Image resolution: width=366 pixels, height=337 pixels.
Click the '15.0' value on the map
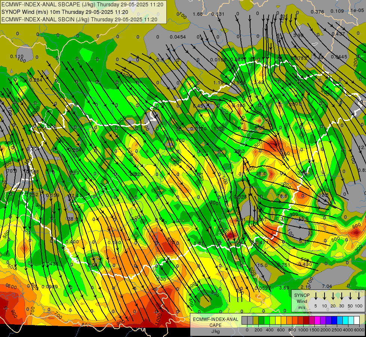[x=262, y=265]
